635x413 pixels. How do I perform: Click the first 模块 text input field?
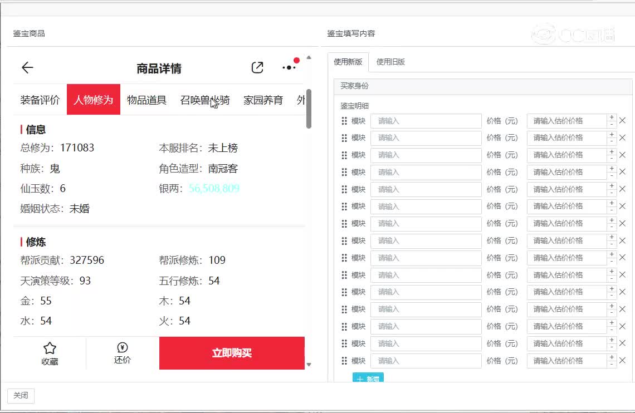[x=426, y=121]
